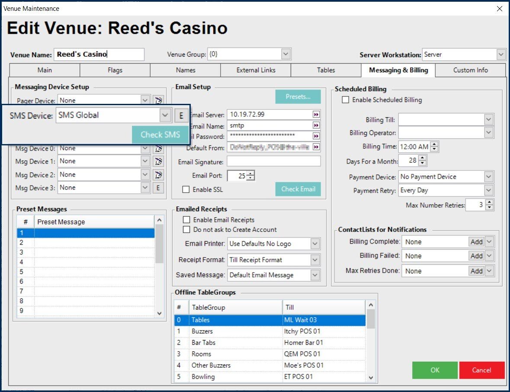The height and width of the screenshot is (392, 510).
Task: Check the Enable Email Receipts option
Action: pos(187,220)
